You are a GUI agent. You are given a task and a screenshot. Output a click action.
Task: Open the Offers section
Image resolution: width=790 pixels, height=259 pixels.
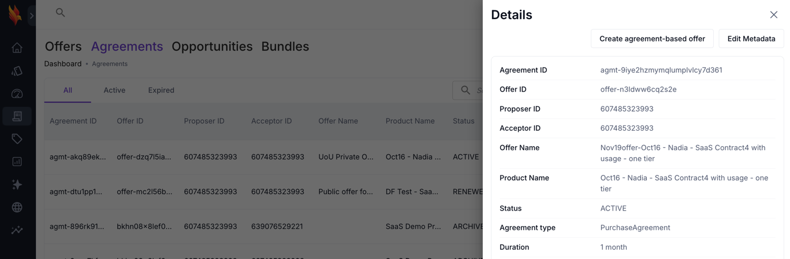point(63,46)
